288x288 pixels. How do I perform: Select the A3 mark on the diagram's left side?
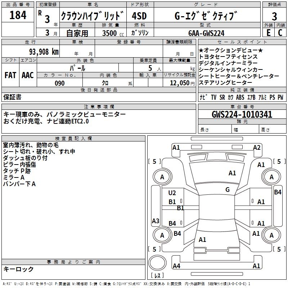tap(156, 221)
